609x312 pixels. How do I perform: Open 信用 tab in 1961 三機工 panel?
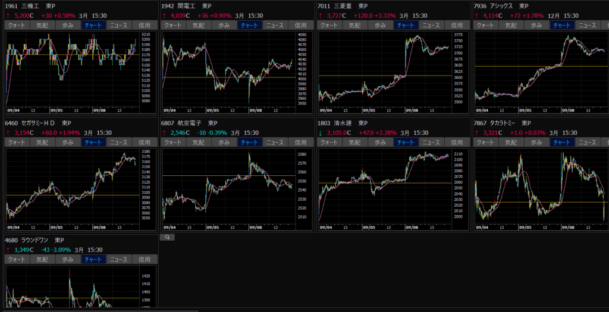coord(145,26)
